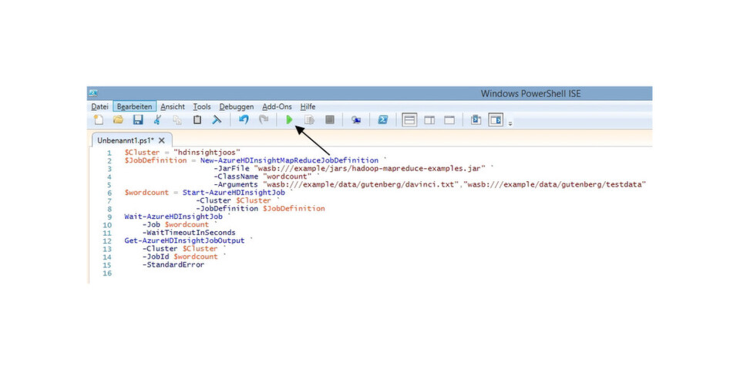
Task: Click the gutenberg/testdata path string
Action: [x=554, y=184]
